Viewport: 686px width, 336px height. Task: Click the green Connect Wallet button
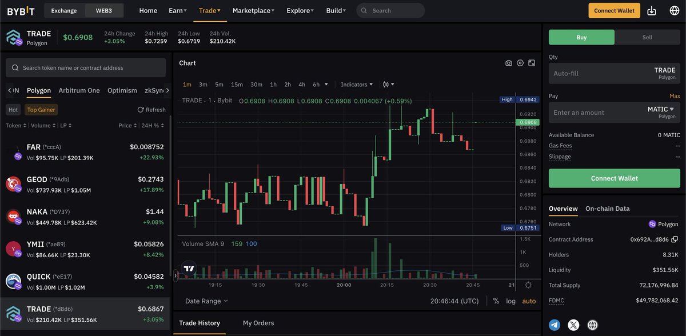[615, 178]
